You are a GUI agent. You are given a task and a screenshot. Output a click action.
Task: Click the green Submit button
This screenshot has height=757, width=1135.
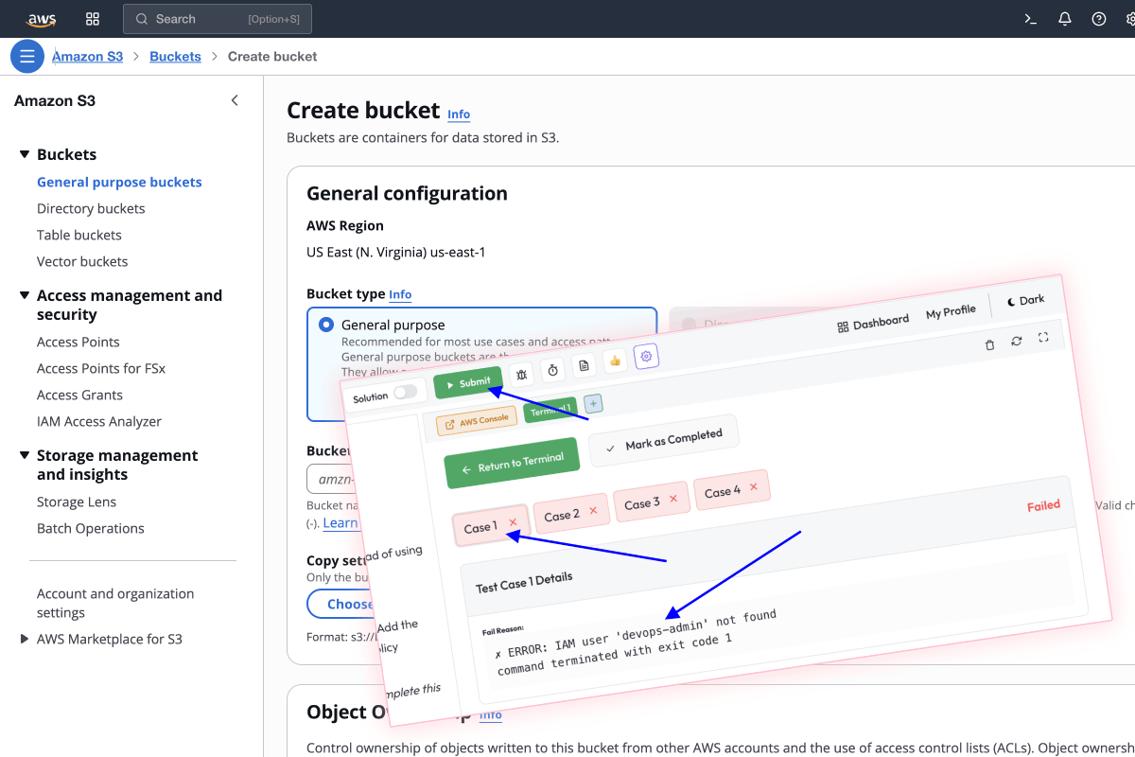click(468, 382)
